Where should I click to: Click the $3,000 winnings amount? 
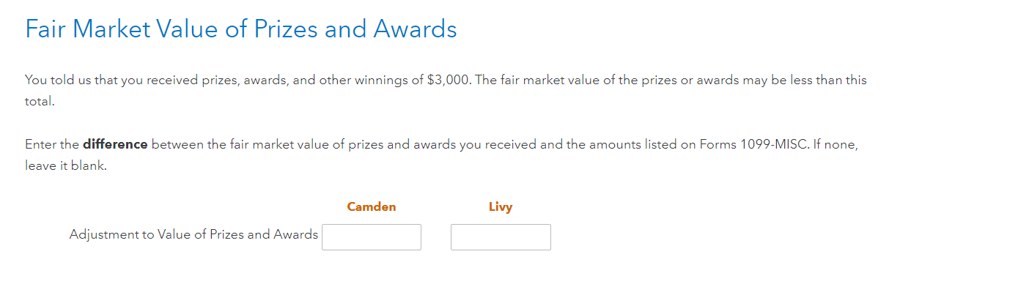pyautogui.click(x=447, y=81)
